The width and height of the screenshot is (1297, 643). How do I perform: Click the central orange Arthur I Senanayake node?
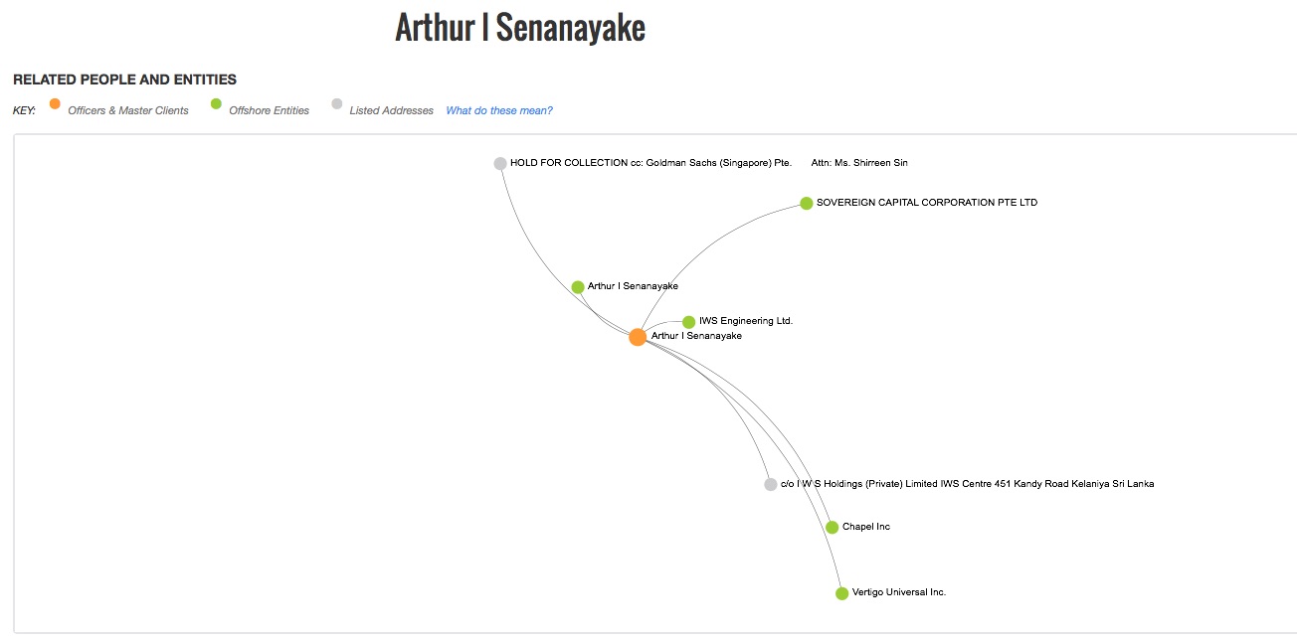[638, 337]
